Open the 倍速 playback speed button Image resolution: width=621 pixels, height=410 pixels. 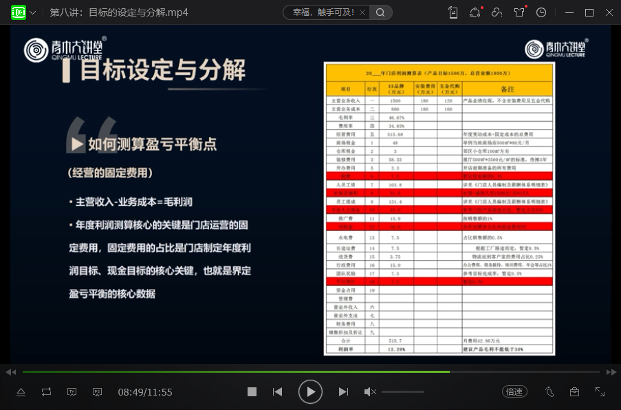[x=514, y=392]
